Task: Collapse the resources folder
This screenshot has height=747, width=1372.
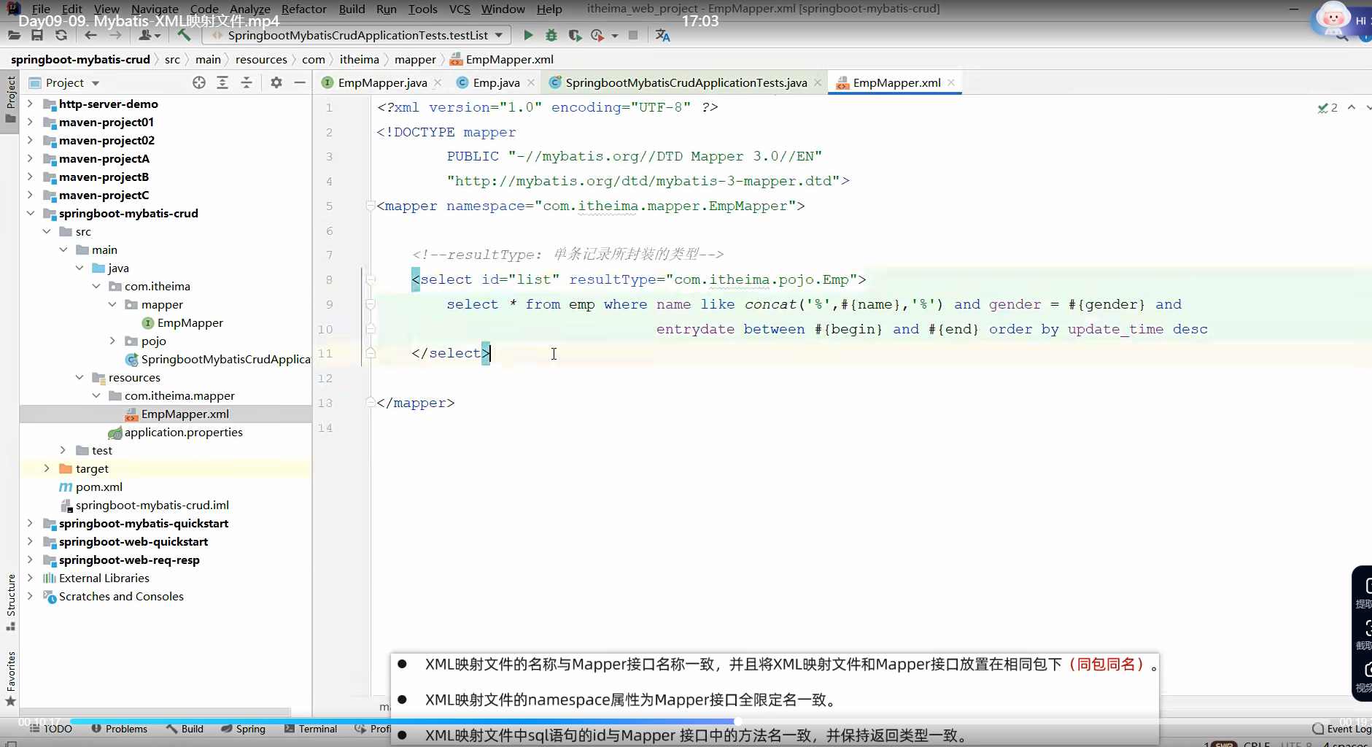Action: tap(80, 377)
